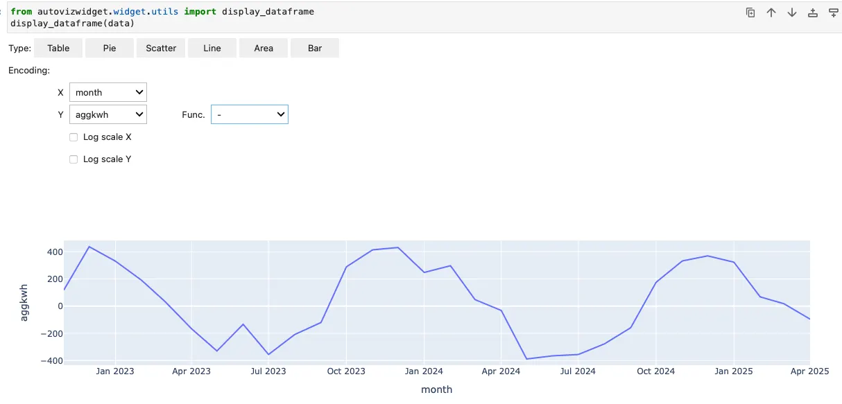Screen dimensions: 842x404
Task: Move the cell up
Action: [771, 12]
